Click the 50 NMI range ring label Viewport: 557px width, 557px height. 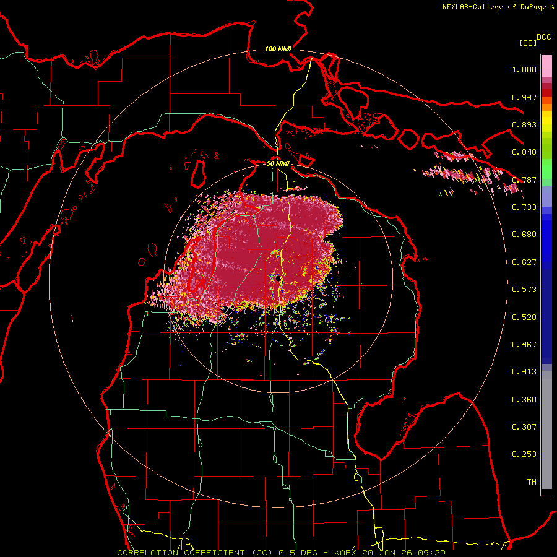click(278, 163)
